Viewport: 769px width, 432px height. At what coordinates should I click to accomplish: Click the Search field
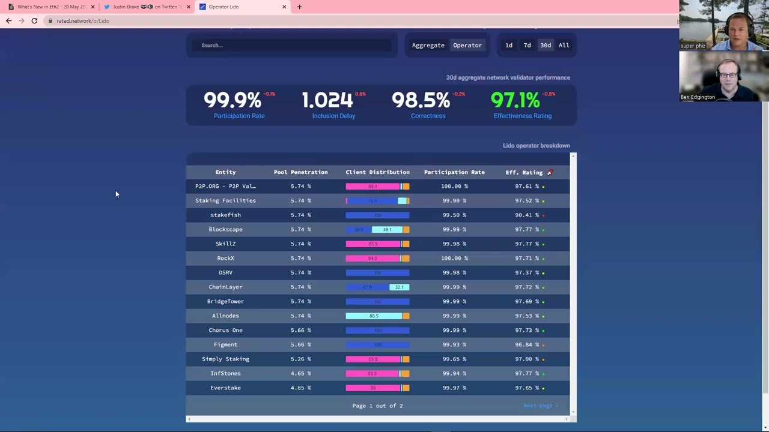click(x=292, y=45)
